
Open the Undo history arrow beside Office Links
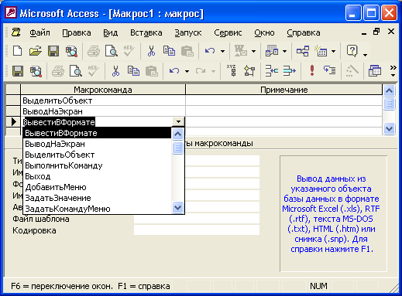point(222,51)
